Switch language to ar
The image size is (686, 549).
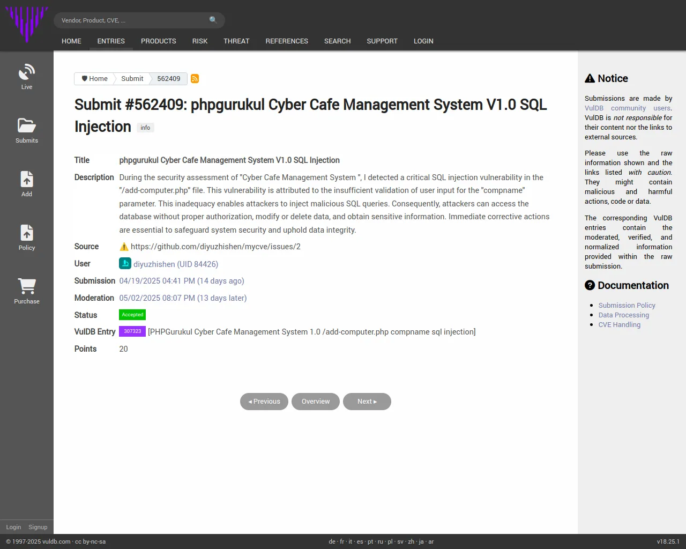pyautogui.click(x=431, y=541)
